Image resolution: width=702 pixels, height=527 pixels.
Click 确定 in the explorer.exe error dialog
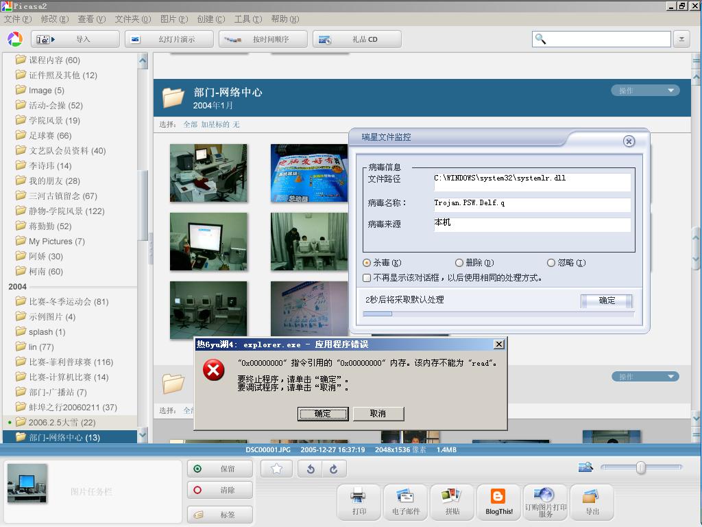322,414
